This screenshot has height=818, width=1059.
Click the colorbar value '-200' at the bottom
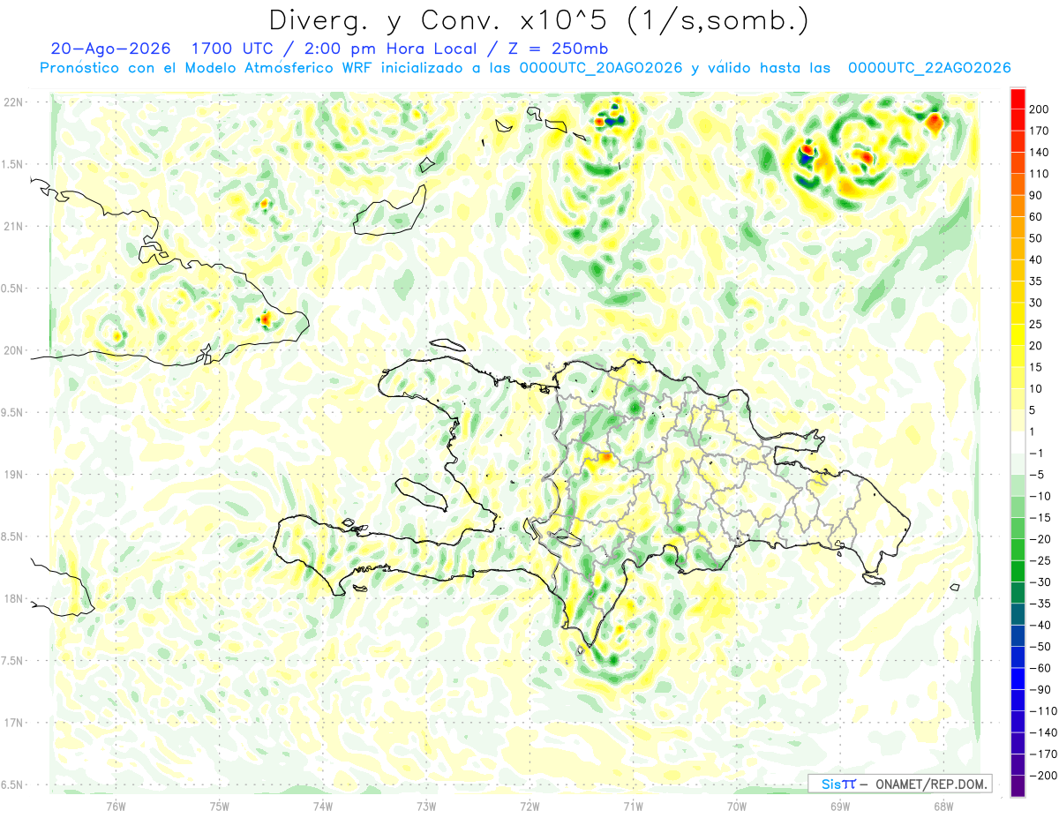pyautogui.click(x=1045, y=776)
